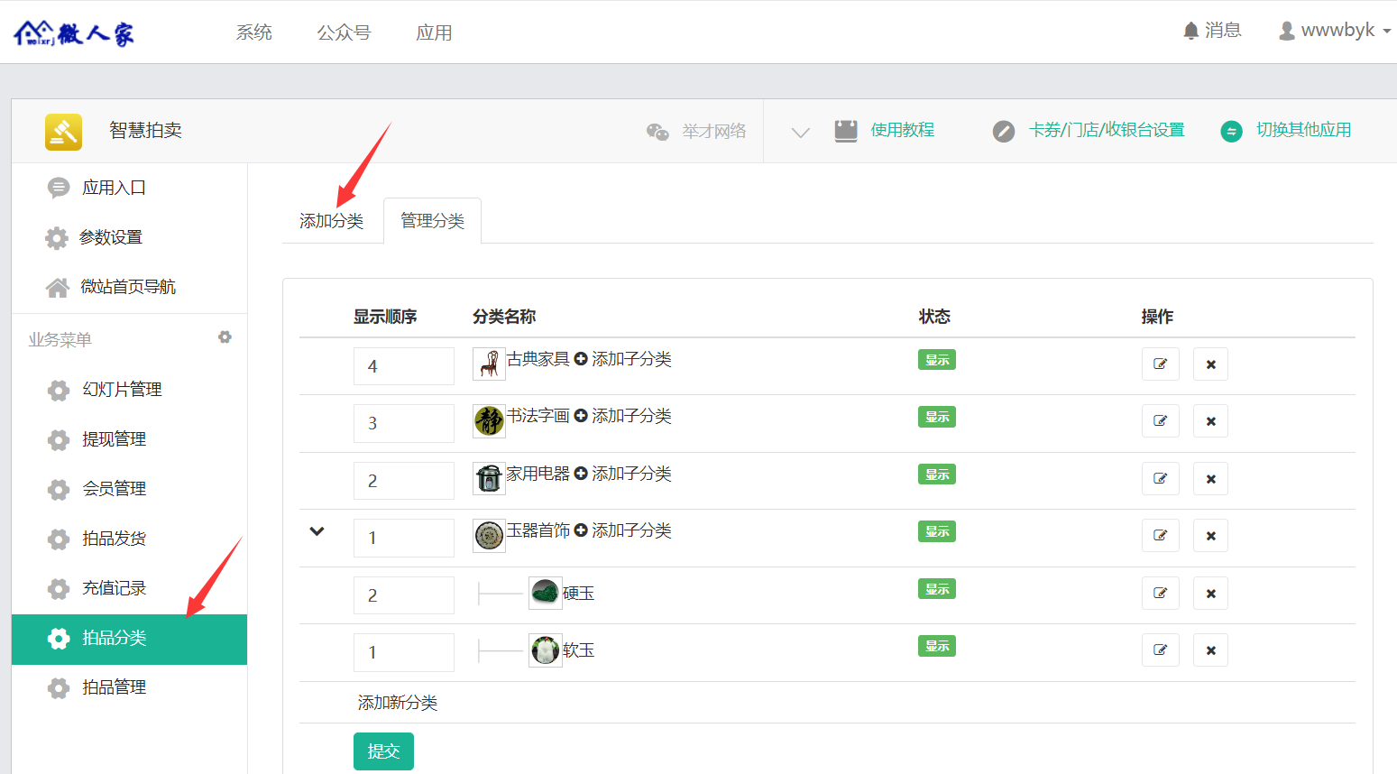Click the 添加新分类 link
1397x774 pixels.
click(397, 703)
